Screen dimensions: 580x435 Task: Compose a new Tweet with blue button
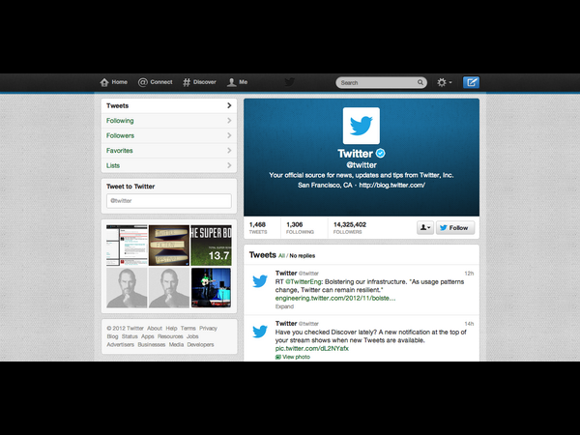[x=471, y=82]
